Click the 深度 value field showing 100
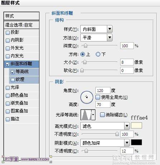 (127, 46)
